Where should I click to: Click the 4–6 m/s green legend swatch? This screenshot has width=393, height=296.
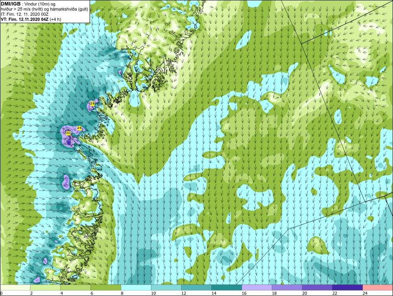click(75, 287)
